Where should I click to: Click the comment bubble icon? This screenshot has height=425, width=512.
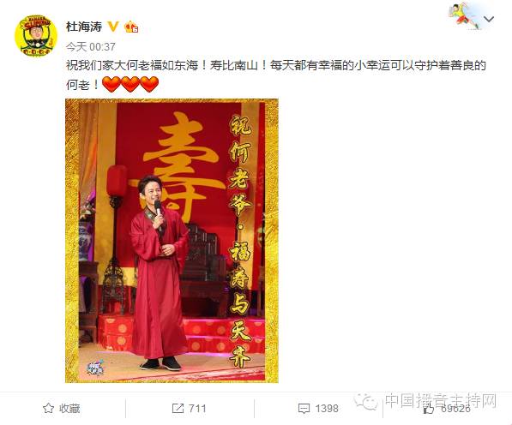[304, 409]
